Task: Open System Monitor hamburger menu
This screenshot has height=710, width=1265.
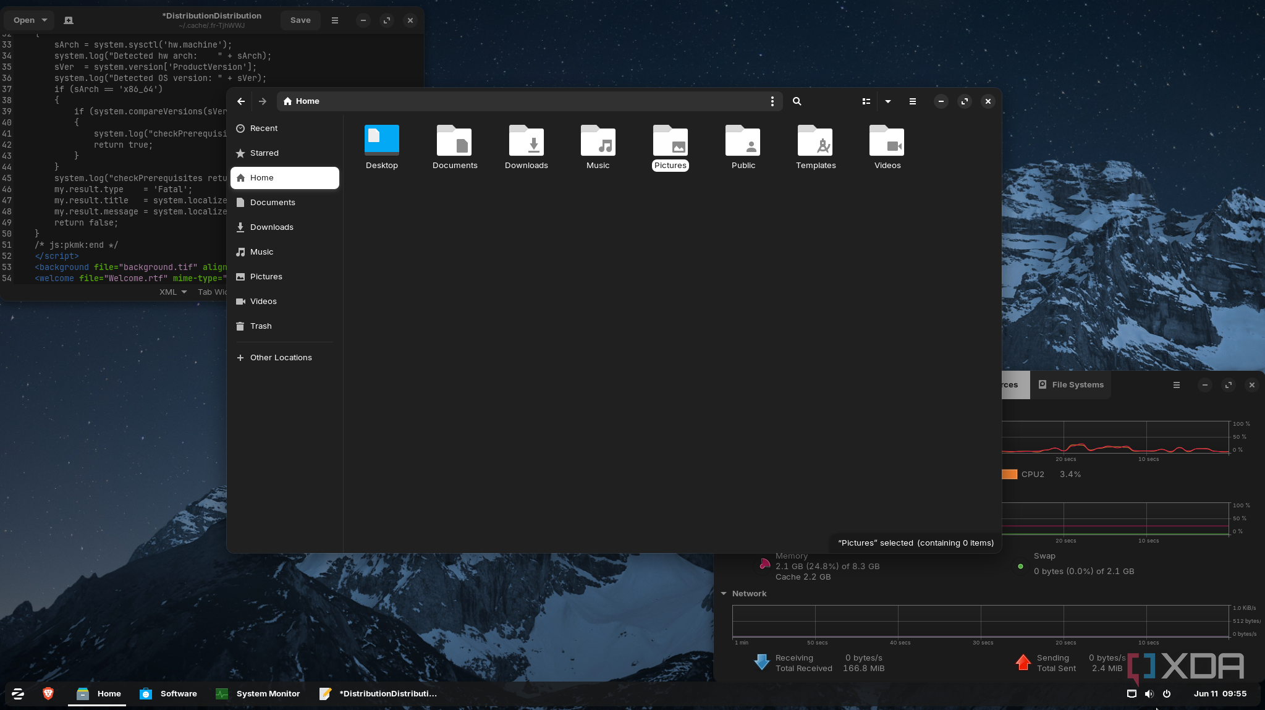Action: pos(1177,385)
